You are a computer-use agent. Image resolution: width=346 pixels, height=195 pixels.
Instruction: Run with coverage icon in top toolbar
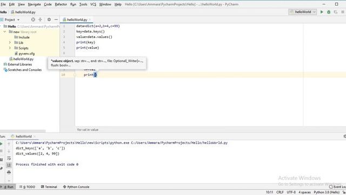tap(336, 12)
